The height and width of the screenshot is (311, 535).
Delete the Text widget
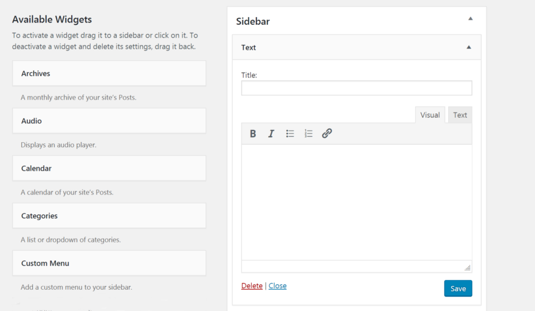(x=252, y=286)
